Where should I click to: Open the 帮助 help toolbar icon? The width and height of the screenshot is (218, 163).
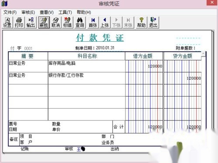[141, 23]
